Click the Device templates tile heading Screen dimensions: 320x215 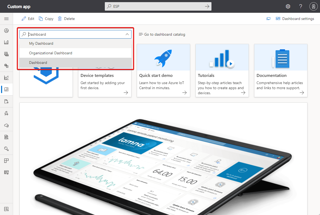click(97, 76)
